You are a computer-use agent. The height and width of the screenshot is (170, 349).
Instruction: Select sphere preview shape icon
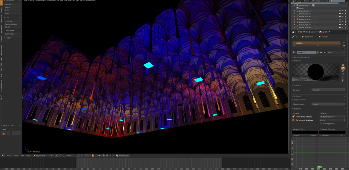click(x=343, y=68)
